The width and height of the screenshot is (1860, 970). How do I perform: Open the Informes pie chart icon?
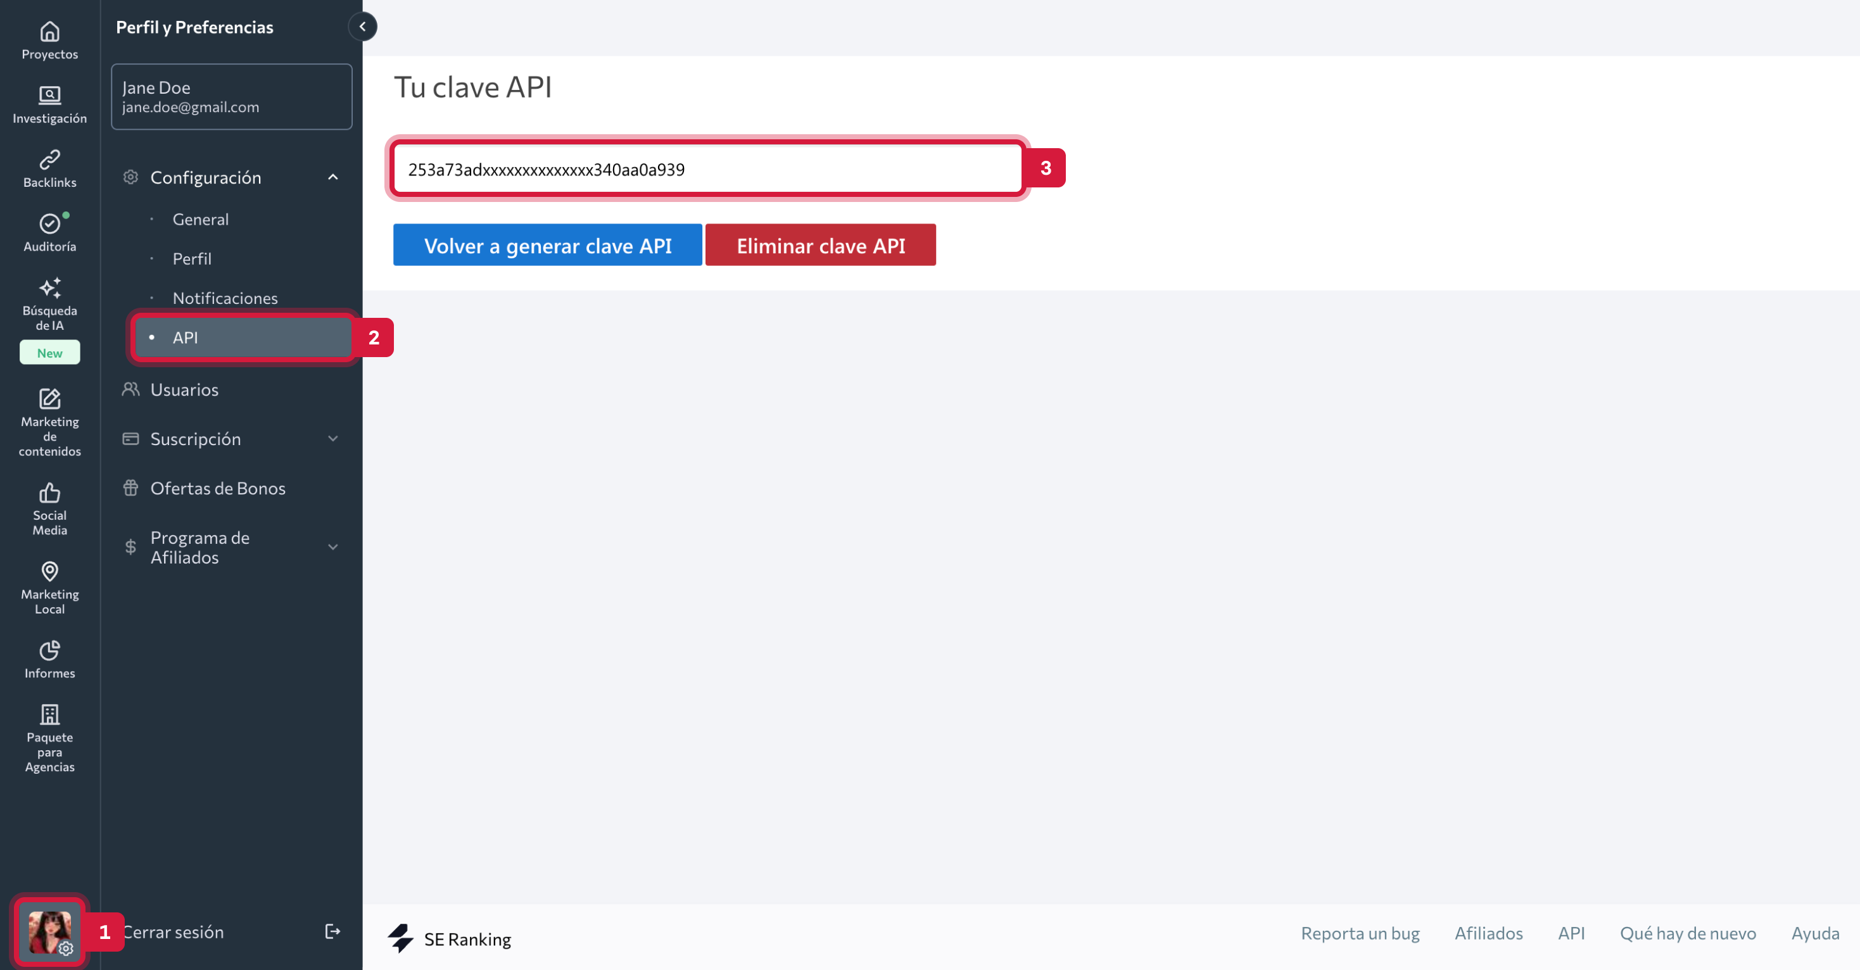tap(49, 650)
